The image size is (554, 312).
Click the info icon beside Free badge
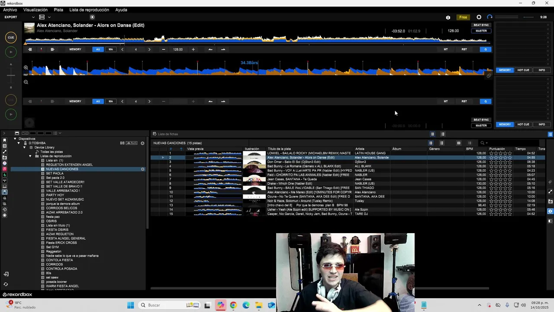(x=448, y=17)
